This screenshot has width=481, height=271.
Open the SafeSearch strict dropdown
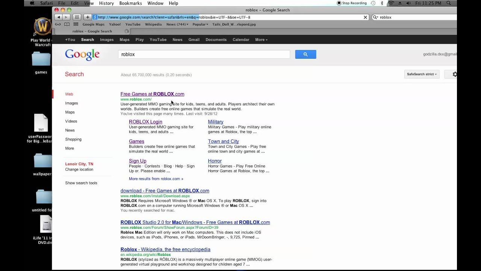422,74
